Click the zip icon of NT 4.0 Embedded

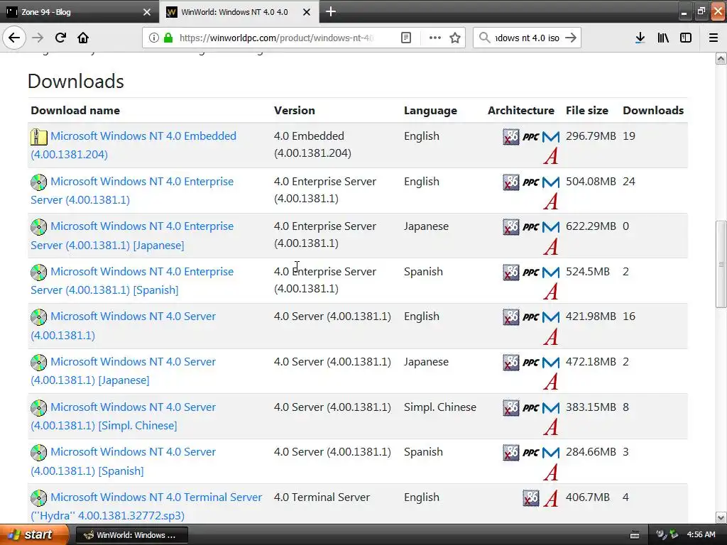(x=39, y=137)
